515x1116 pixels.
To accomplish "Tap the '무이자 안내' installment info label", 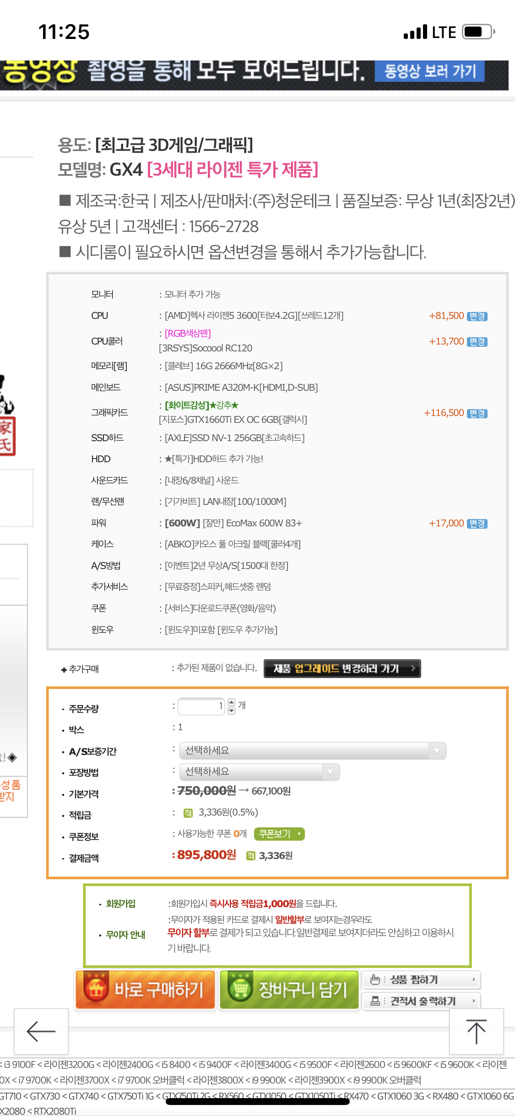I will (125, 935).
